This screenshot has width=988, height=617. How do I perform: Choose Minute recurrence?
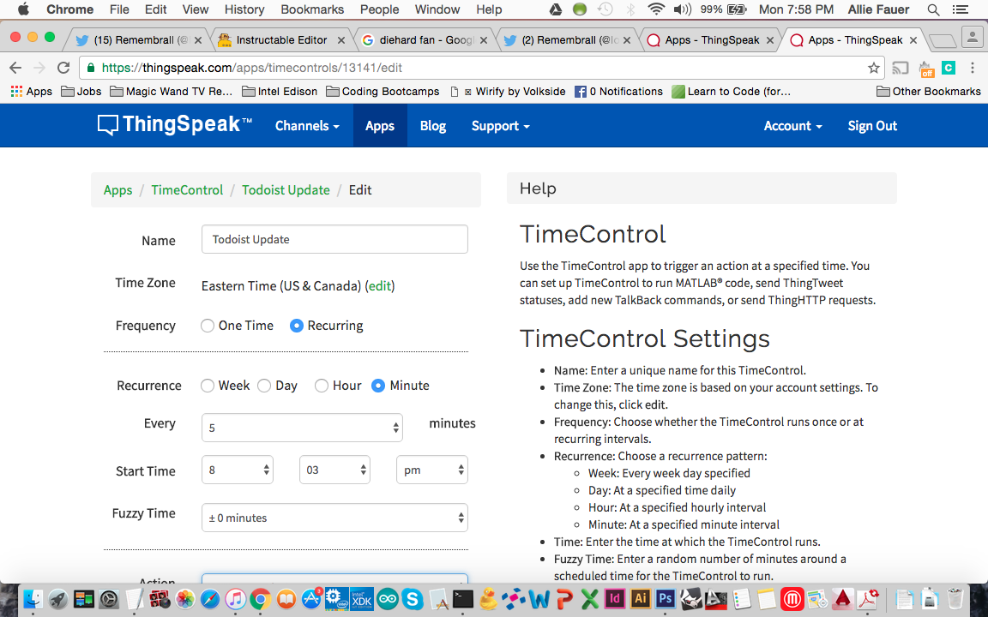(x=378, y=386)
